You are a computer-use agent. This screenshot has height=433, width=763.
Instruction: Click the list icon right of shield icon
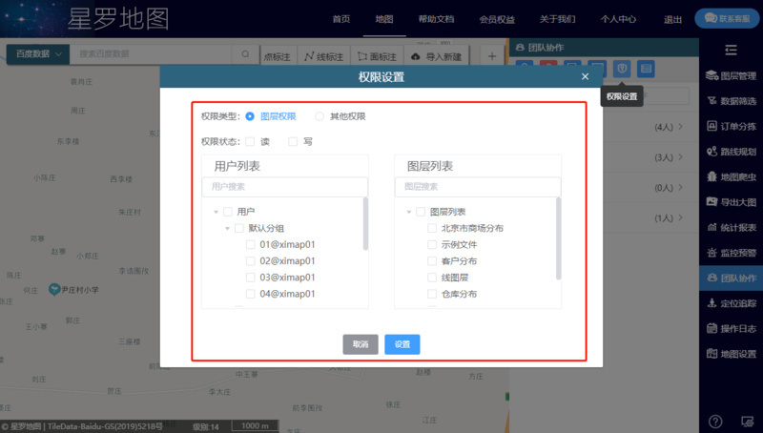(646, 69)
